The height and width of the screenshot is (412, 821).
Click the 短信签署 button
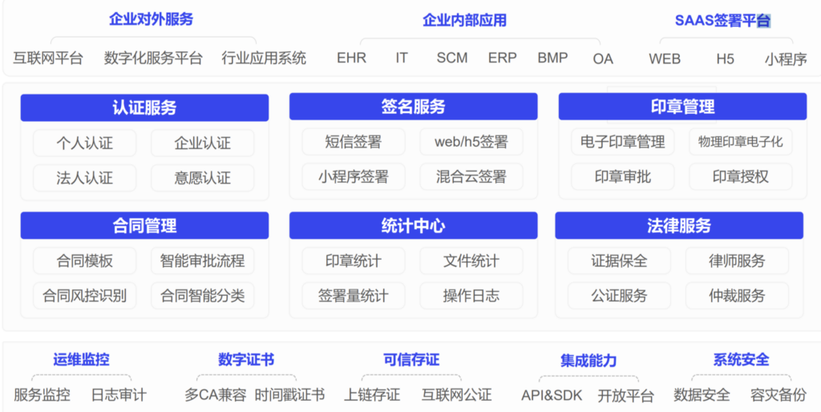[354, 143]
